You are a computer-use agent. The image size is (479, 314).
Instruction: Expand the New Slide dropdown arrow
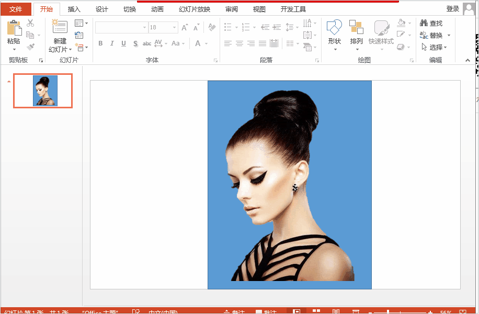70,50
